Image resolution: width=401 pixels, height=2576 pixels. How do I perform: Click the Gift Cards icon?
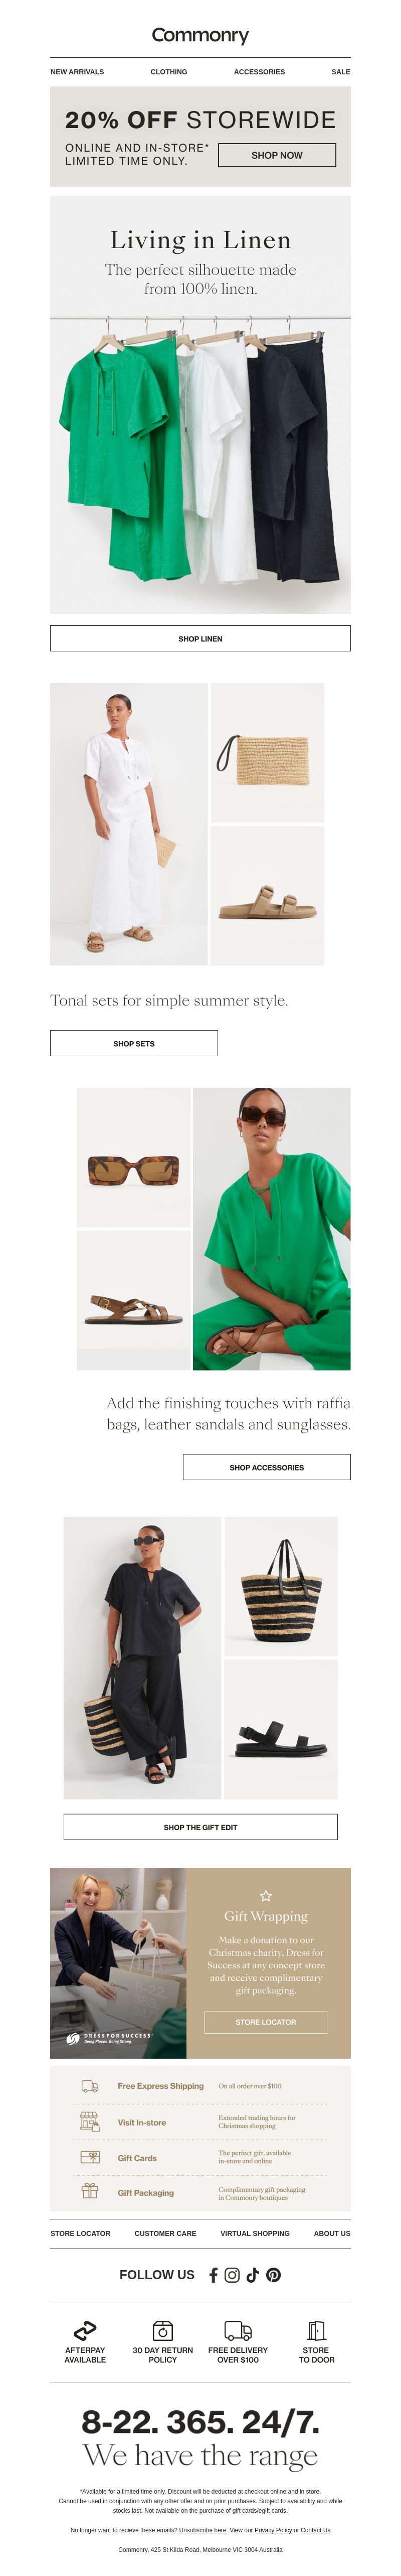pyautogui.click(x=90, y=2157)
